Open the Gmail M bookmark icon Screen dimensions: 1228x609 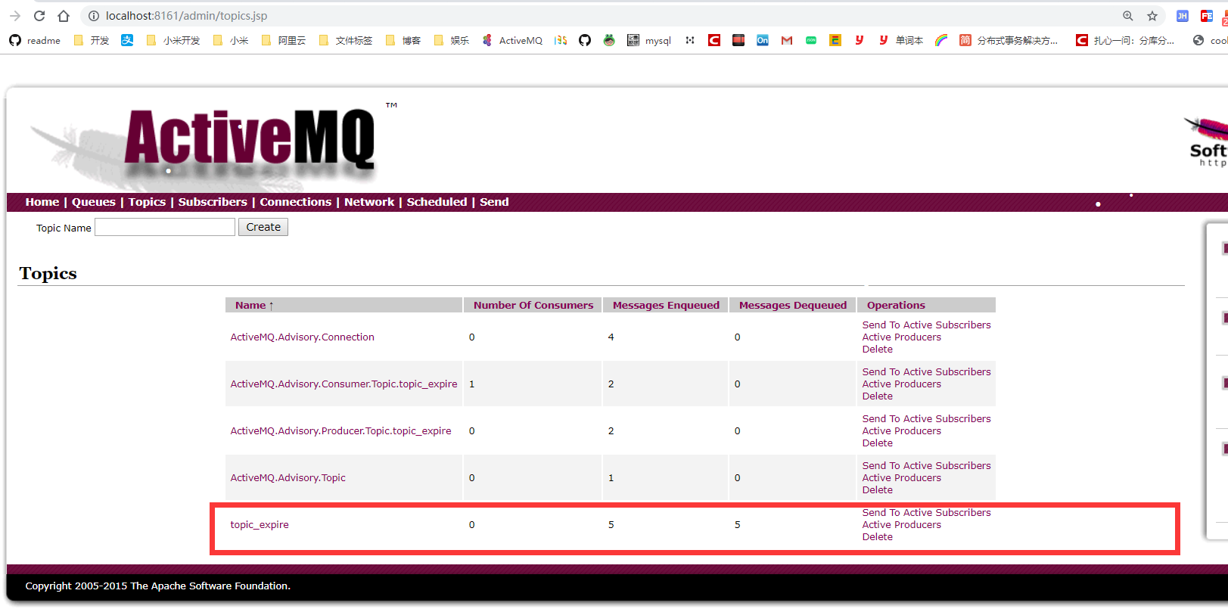[x=787, y=40]
